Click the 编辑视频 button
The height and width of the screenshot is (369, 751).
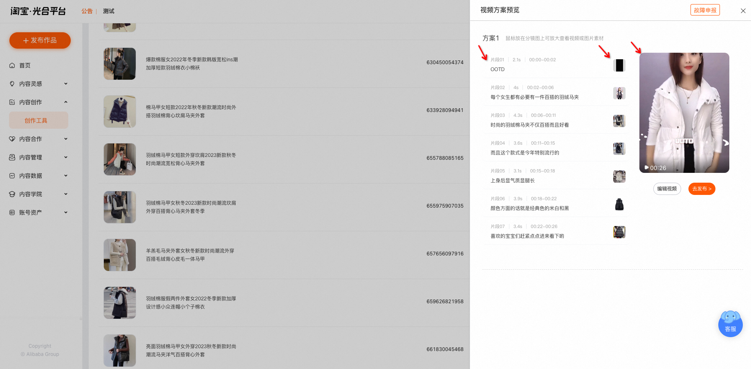pyautogui.click(x=667, y=189)
